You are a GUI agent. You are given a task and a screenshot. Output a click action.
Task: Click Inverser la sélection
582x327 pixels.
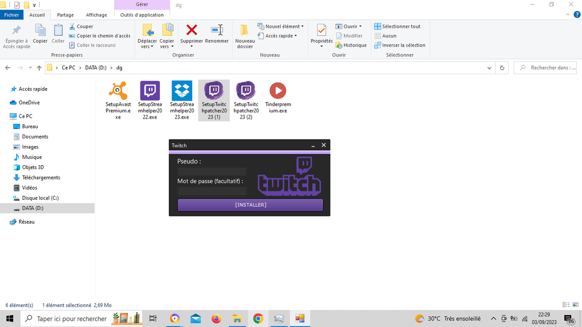(x=400, y=45)
